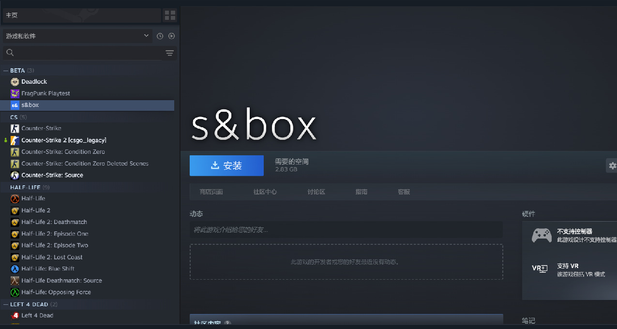617x329 pixels.
Task: Open the support tab
Action: click(404, 192)
